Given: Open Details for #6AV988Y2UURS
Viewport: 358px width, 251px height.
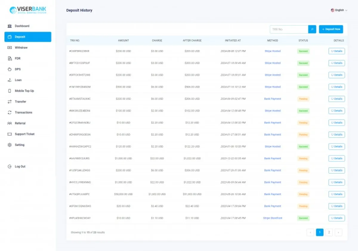Looking at the screenshot, I should coord(337,159).
